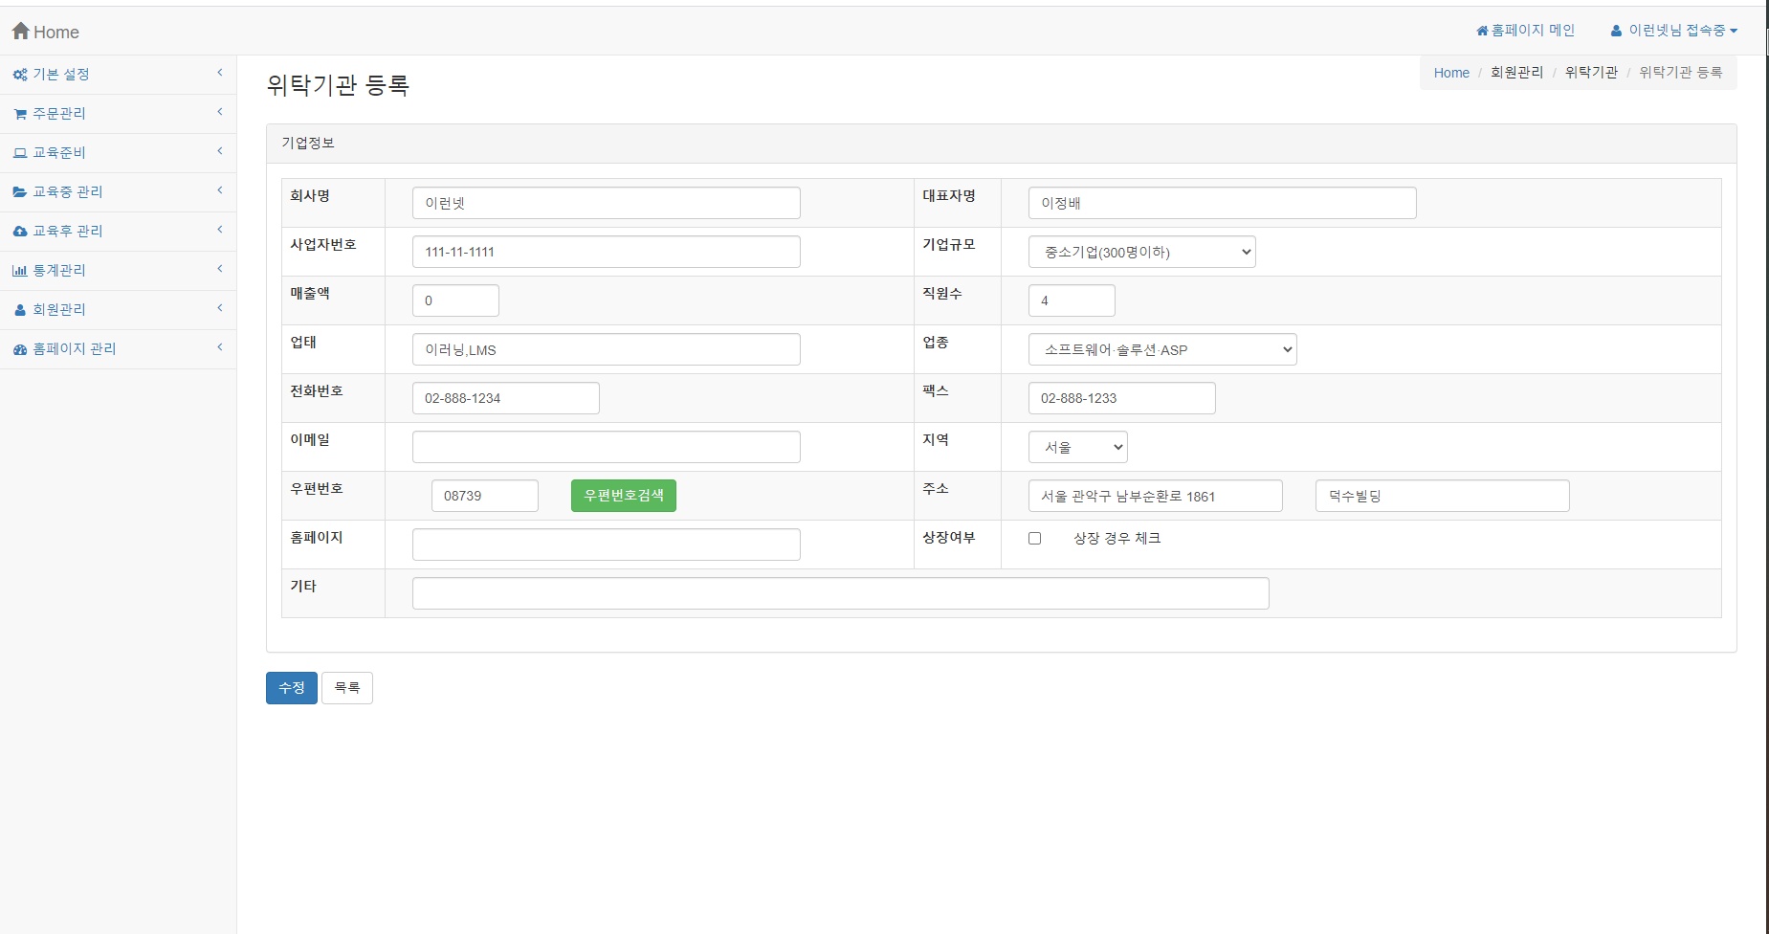Focus the 회사명 input field

[607, 203]
